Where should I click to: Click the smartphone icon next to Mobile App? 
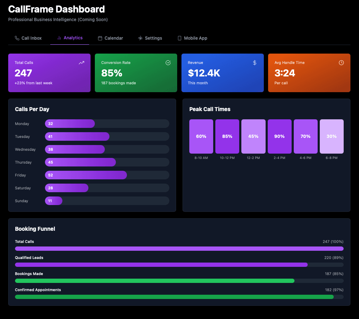(x=179, y=38)
